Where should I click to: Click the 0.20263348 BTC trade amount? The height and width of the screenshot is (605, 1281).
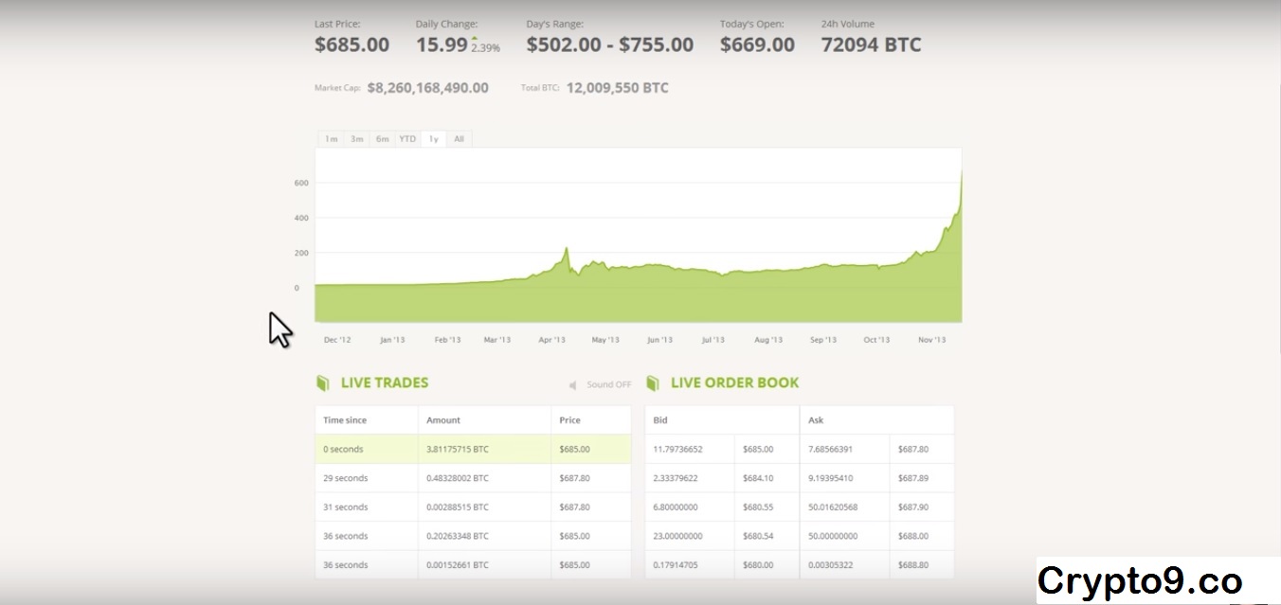coord(458,536)
